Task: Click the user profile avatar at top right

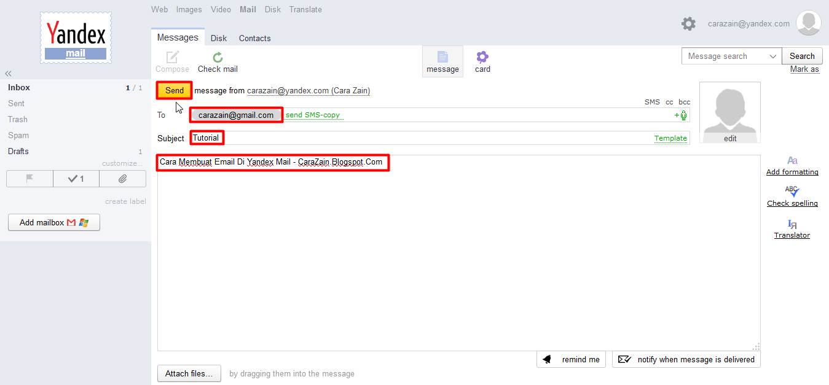Action: pos(808,23)
